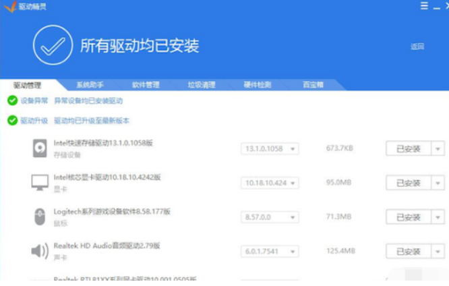This screenshot has width=449, height=286.
Task: Click the Logitech mouse device icon
Action: pyautogui.click(x=40, y=217)
